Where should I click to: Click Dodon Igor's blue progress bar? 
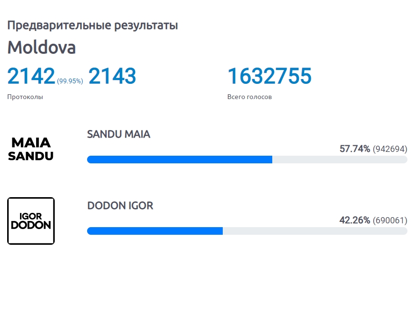click(x=155, y=231)
